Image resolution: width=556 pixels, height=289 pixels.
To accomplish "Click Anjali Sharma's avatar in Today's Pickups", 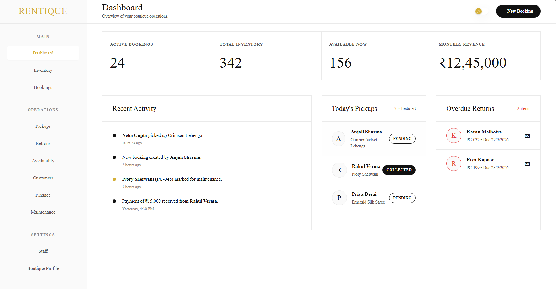I will pyautogui.click(x=338, y=139).
